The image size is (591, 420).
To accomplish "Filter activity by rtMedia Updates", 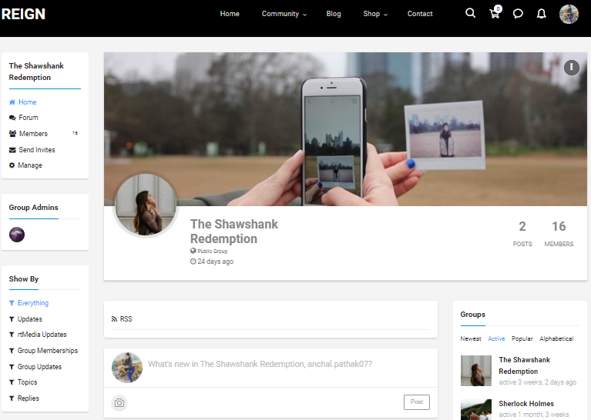I will pyautogui.click(x=38, y=335).
